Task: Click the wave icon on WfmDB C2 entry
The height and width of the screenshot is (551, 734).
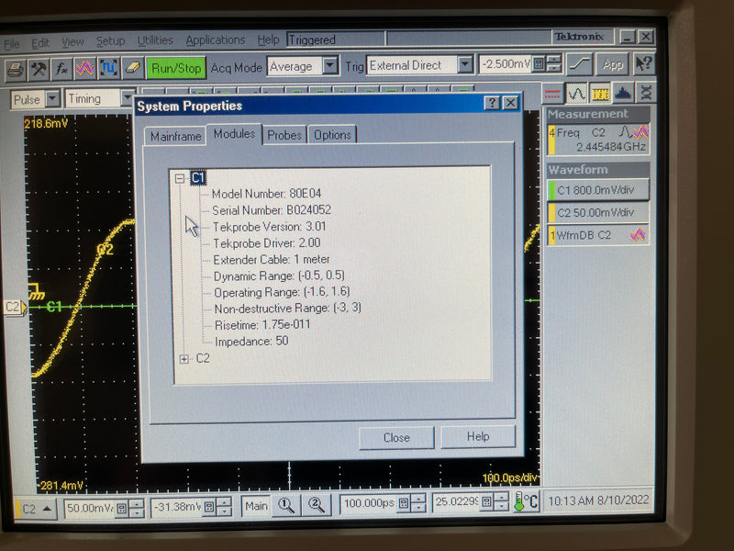Action: 638,235
